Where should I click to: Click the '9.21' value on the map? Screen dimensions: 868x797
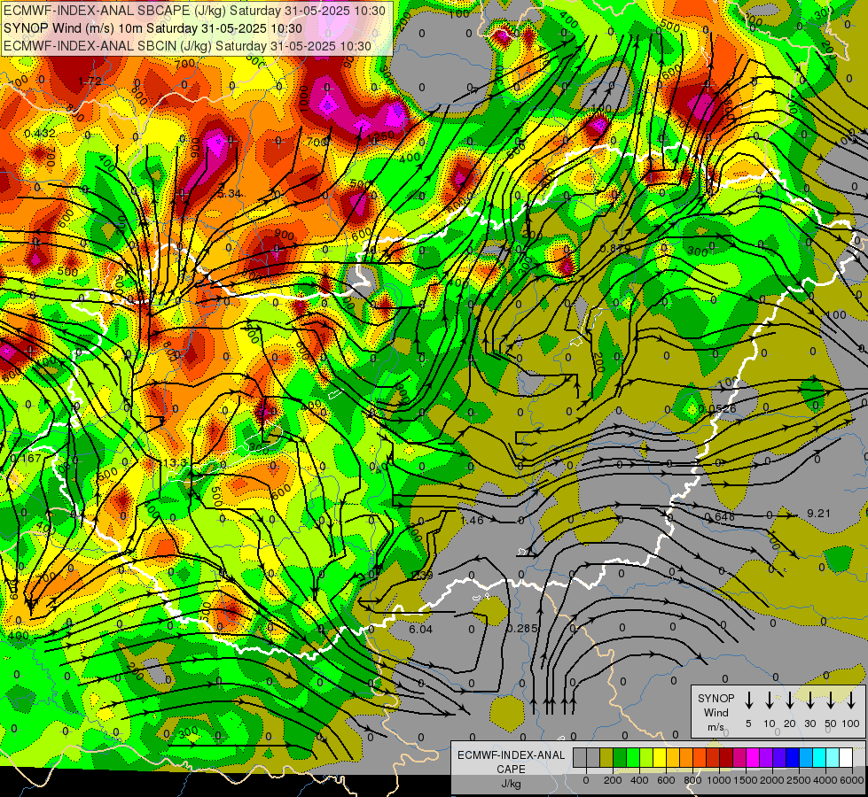coord(818,514)
